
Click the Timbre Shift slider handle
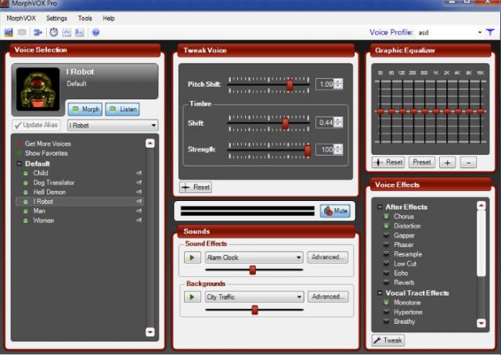pos(285,124)
